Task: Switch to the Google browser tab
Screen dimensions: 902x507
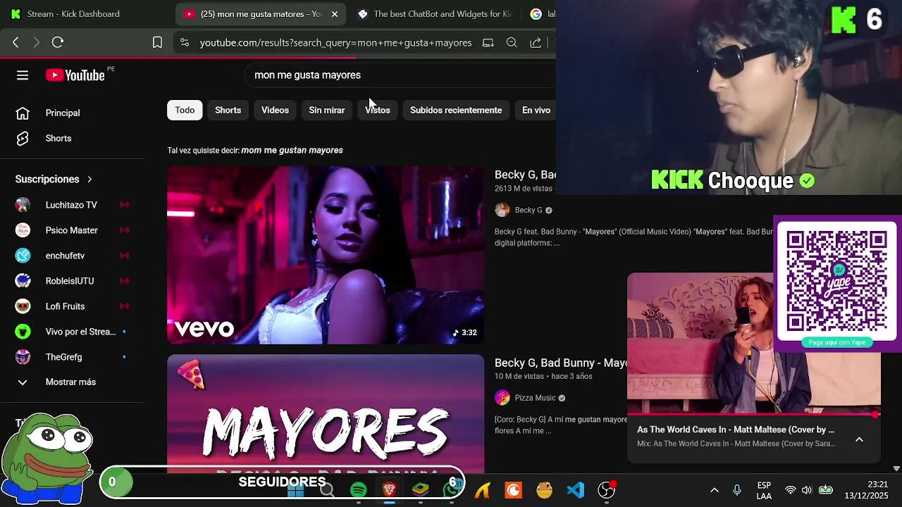Action: [542, 14]
